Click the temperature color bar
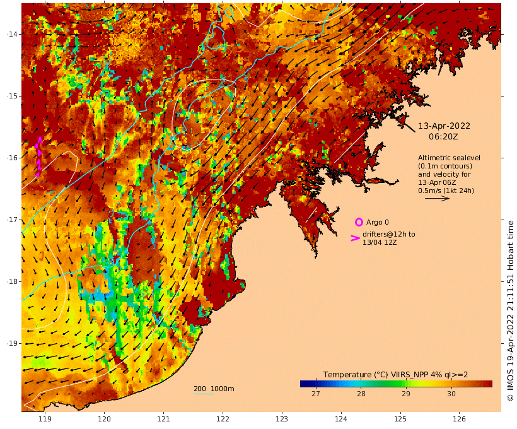The width and height of the screenshot is (517, 429). tap(396, 384)
